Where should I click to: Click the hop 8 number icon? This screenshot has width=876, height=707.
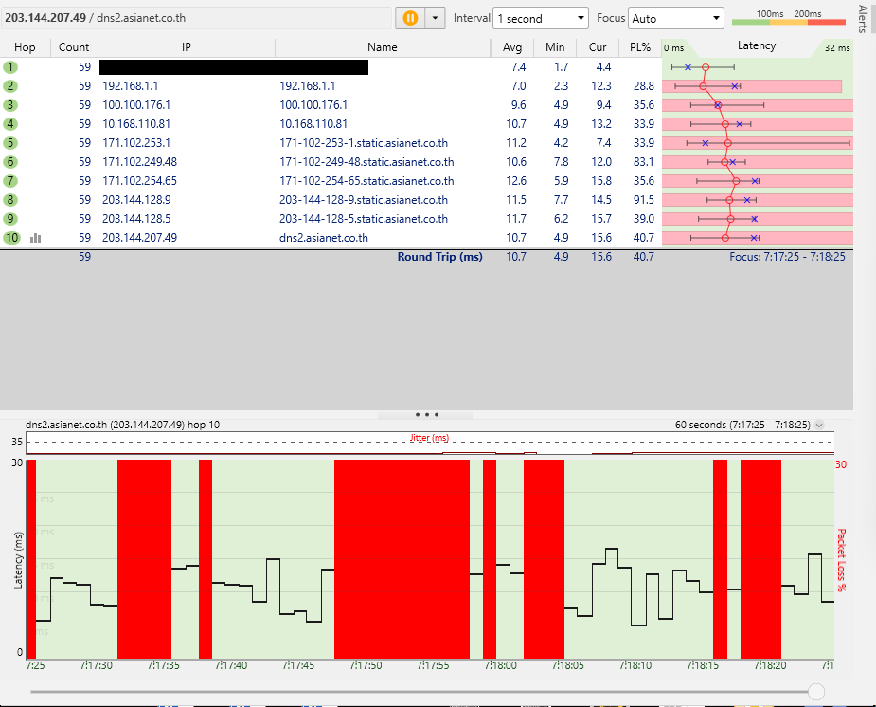click(x=10, y=200)
